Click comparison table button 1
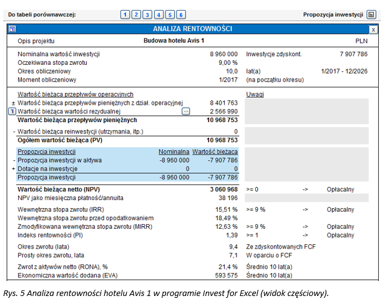Screen dimensions: 382x301 click(125, 14)
